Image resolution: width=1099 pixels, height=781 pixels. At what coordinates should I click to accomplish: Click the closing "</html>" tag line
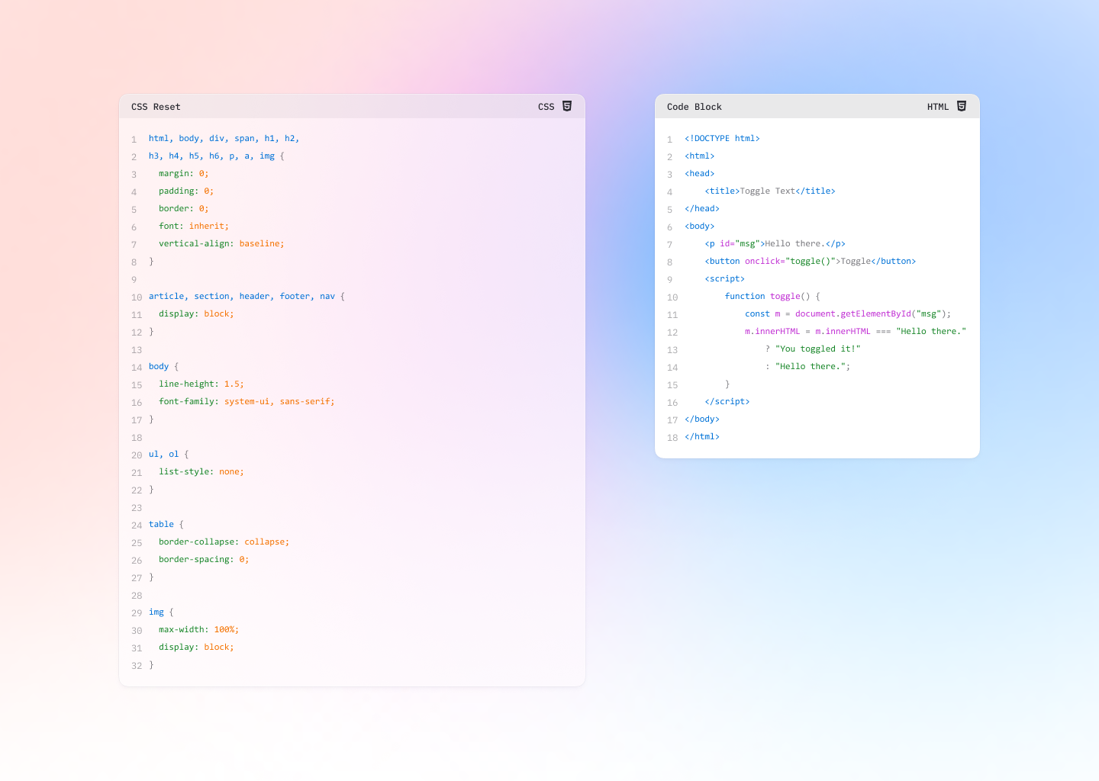click(702, 437)
